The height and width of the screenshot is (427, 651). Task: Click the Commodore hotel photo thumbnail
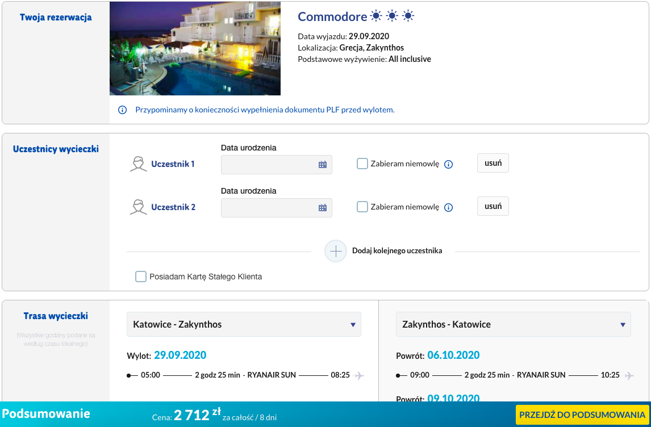pyautogui.click(x=195, y=49)
